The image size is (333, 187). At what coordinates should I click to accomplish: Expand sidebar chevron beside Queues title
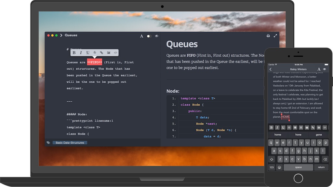click(x=61, y=35)
